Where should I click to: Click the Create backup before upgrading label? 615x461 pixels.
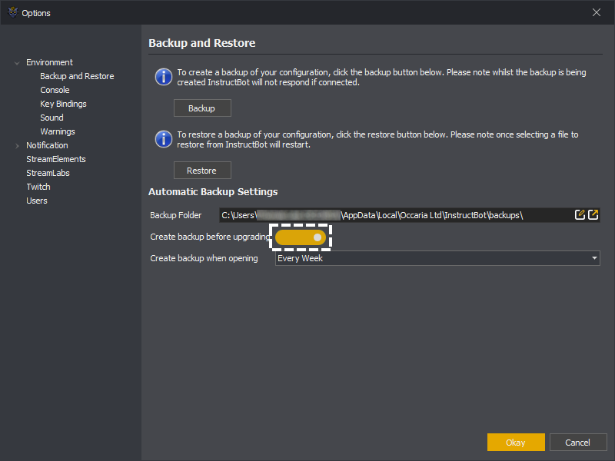[210, 237]
